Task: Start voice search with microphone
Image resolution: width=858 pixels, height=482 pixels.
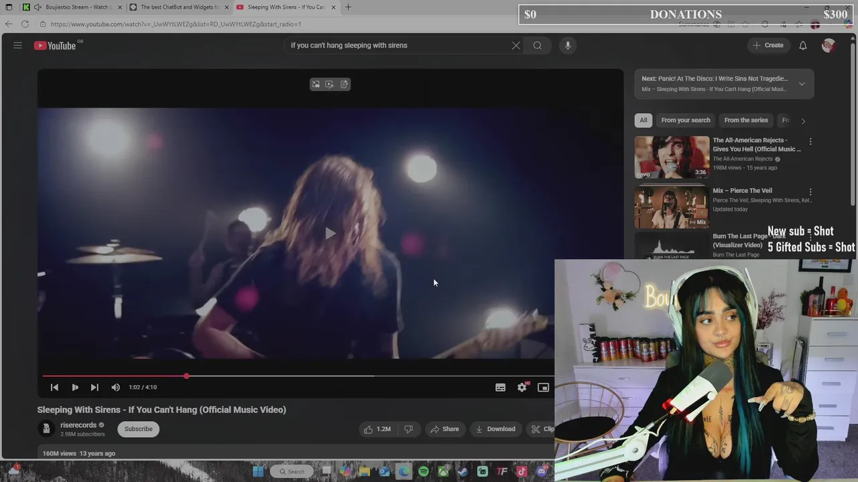Action: coord(568,46)
